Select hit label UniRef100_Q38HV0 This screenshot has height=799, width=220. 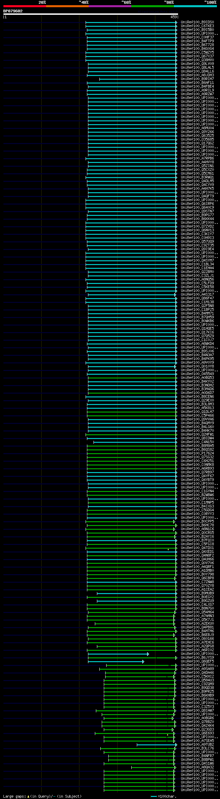(x=197, y=60)
